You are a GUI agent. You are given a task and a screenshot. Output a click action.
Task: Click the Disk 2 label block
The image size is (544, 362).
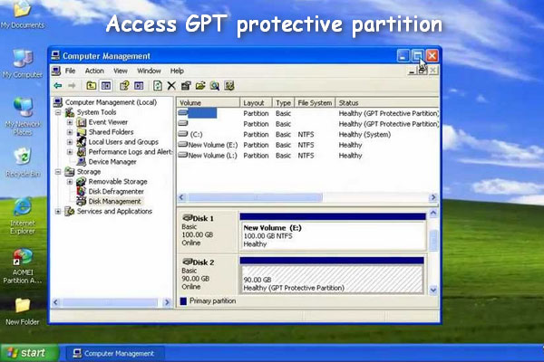209,275
